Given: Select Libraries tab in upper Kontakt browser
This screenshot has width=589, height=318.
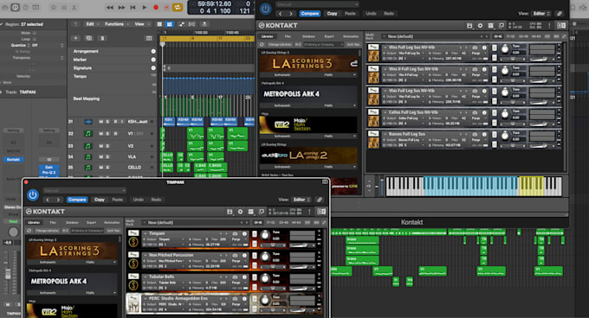Looking at the screenshot, I should pyautogui.click(x=267, y=36).
